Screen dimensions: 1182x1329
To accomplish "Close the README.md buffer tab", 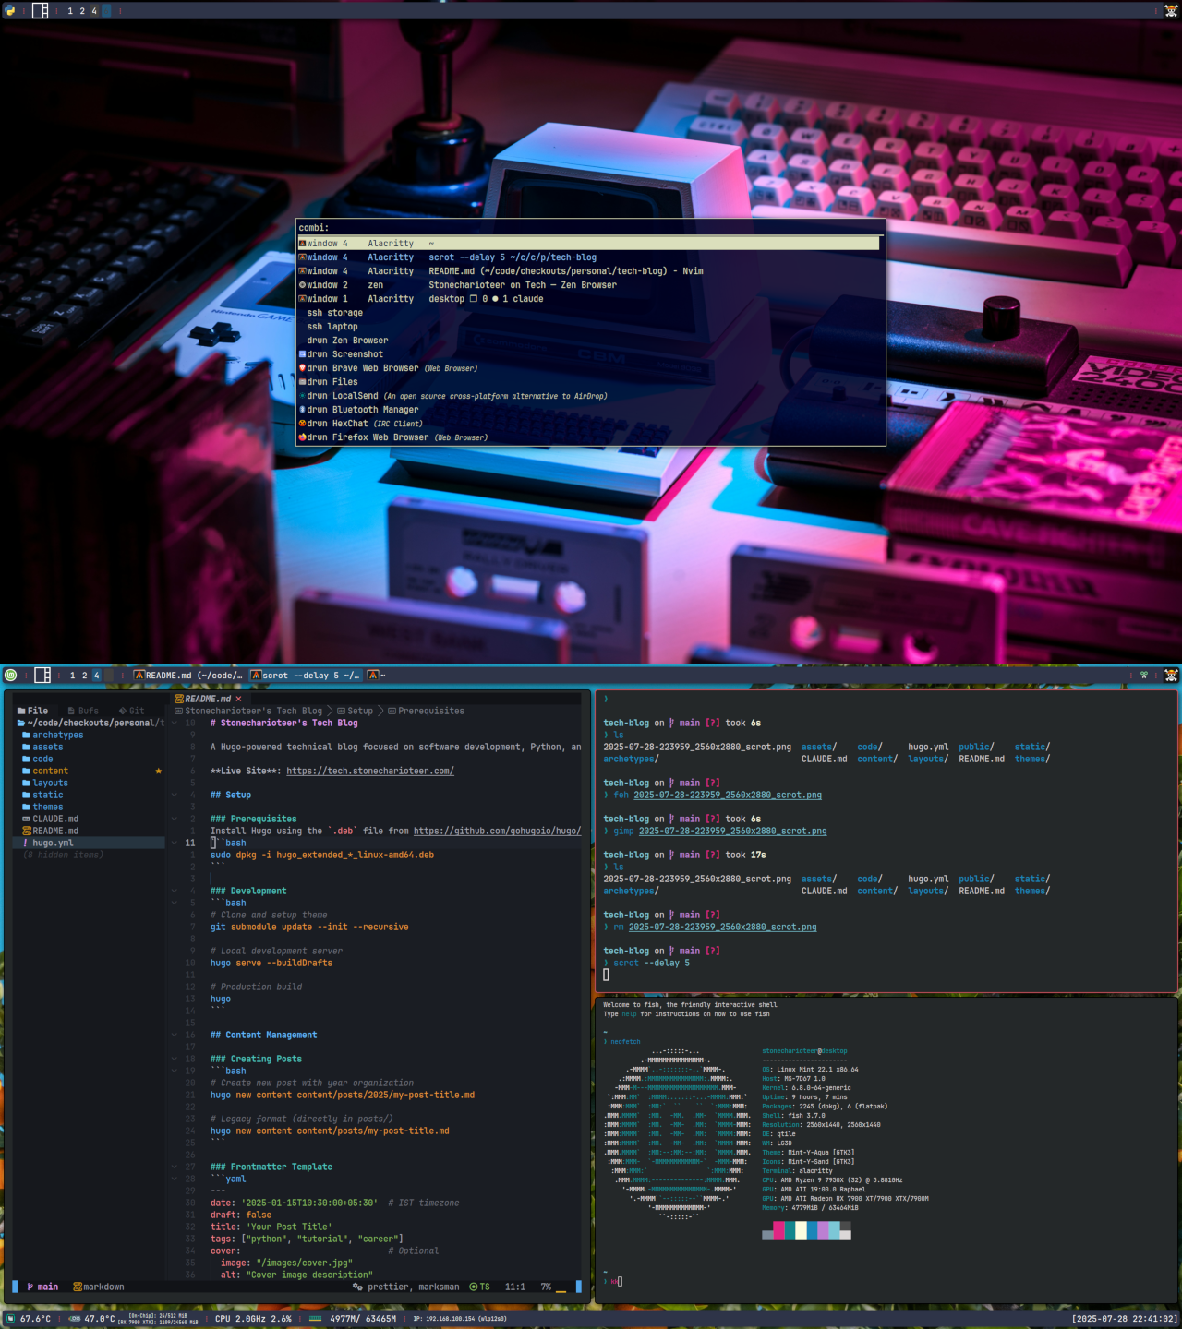I will tap(238, 699).
